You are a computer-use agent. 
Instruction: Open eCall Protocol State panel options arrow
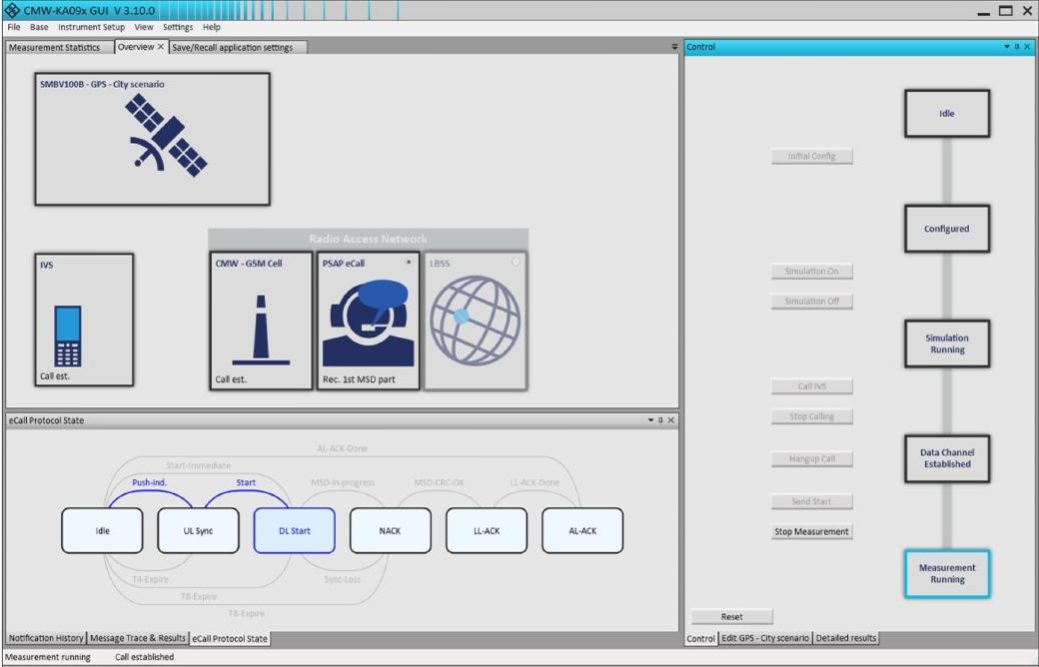[x=650, y=420]
